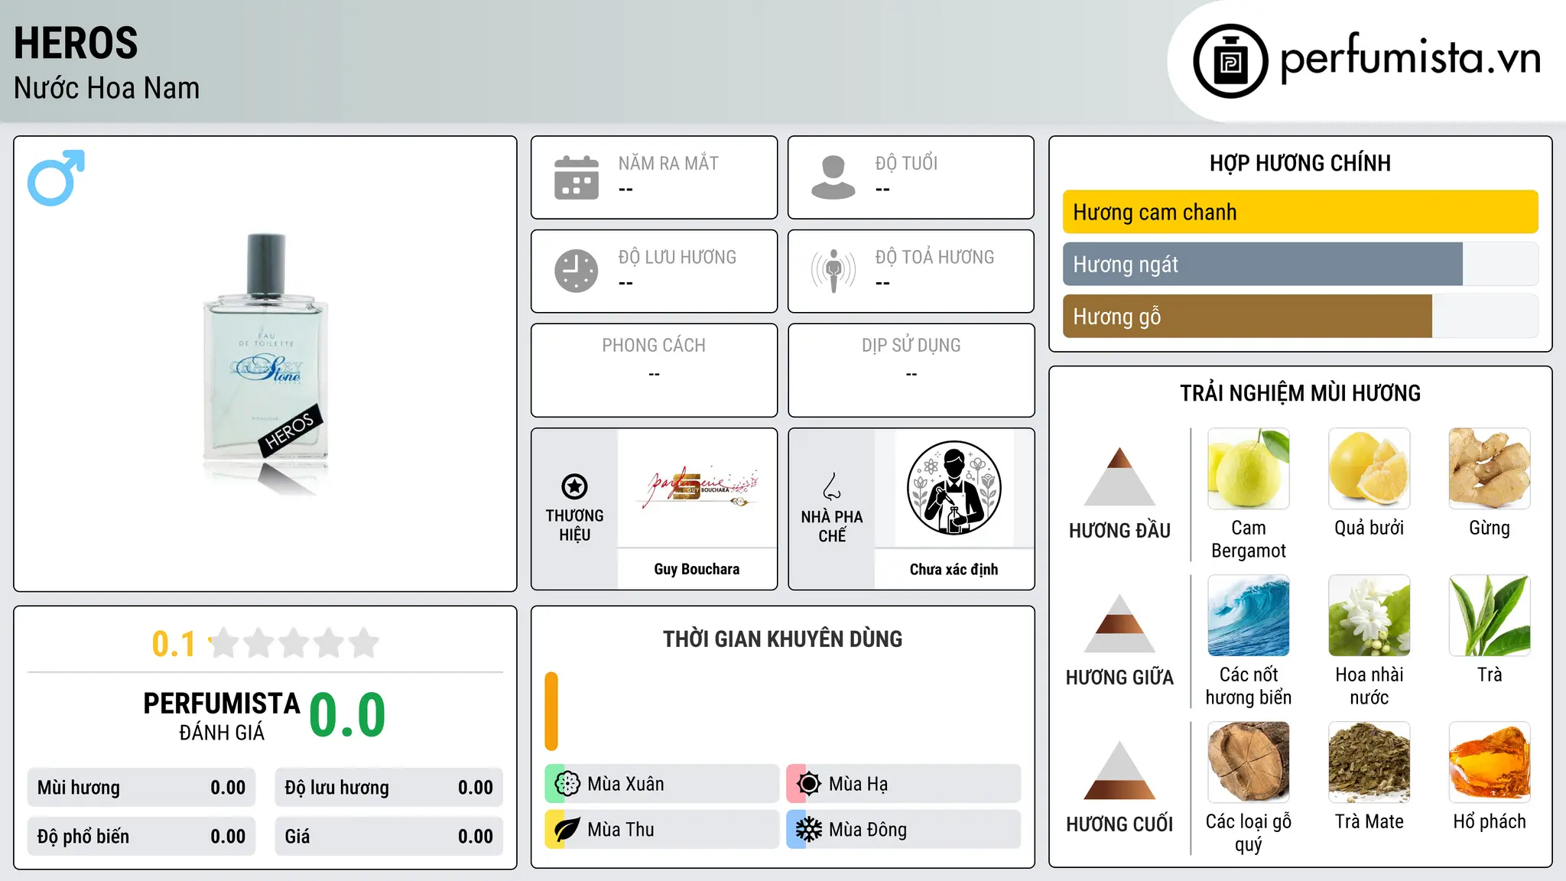Viewport: 1566px width, 881px height.
Task: Click the Mùa Đông snowflake icon
Action: pyautogui.click(x=809, y=830)
